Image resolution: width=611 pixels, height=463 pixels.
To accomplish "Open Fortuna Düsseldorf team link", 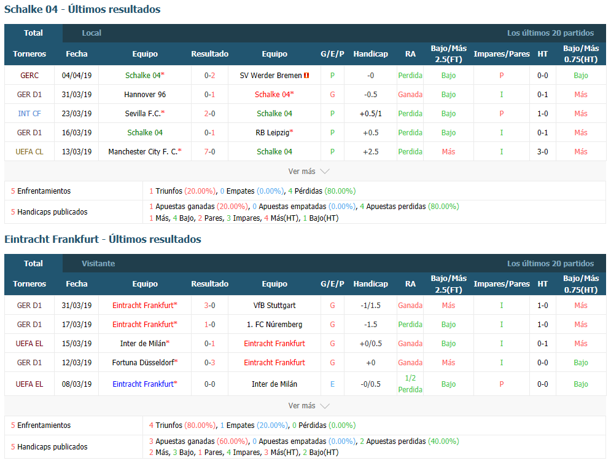I will (x=143, y=363).
